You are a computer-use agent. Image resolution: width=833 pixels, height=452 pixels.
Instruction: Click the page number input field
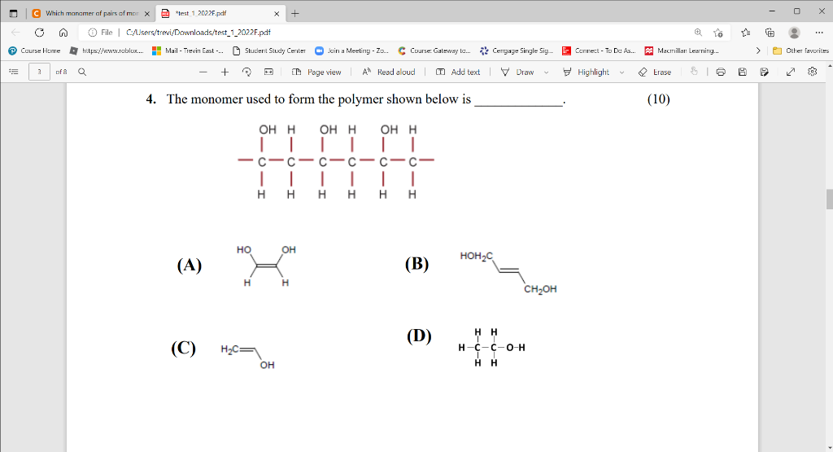[39, 72]
